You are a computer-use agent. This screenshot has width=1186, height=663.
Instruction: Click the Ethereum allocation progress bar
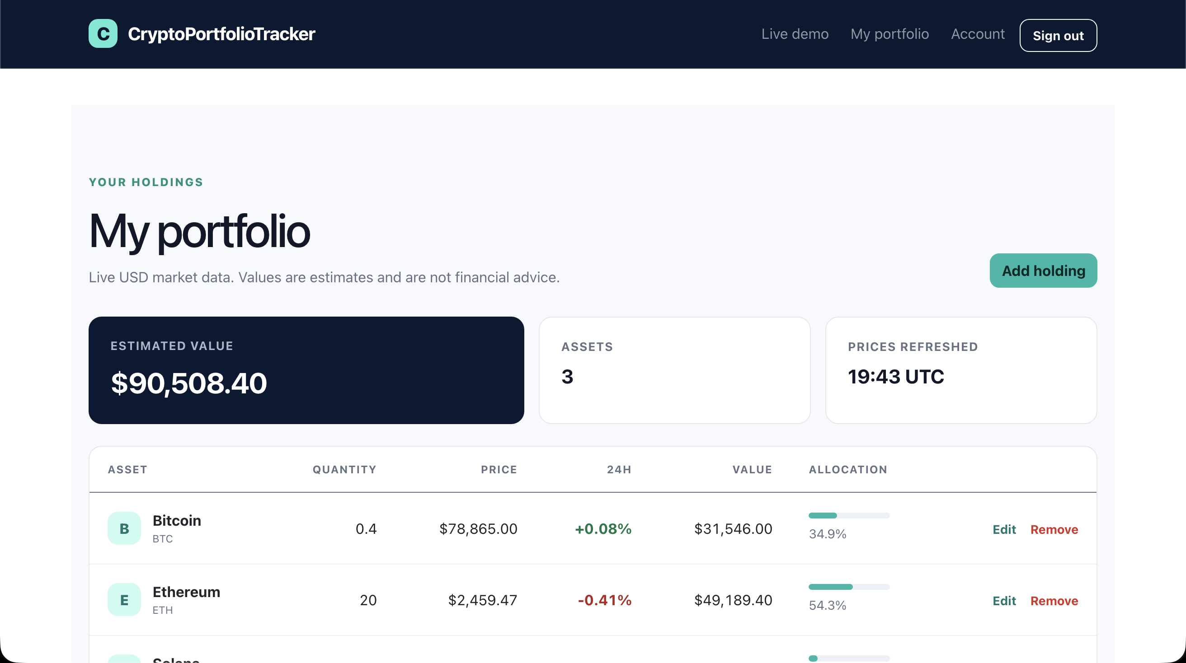pos(849,587)
